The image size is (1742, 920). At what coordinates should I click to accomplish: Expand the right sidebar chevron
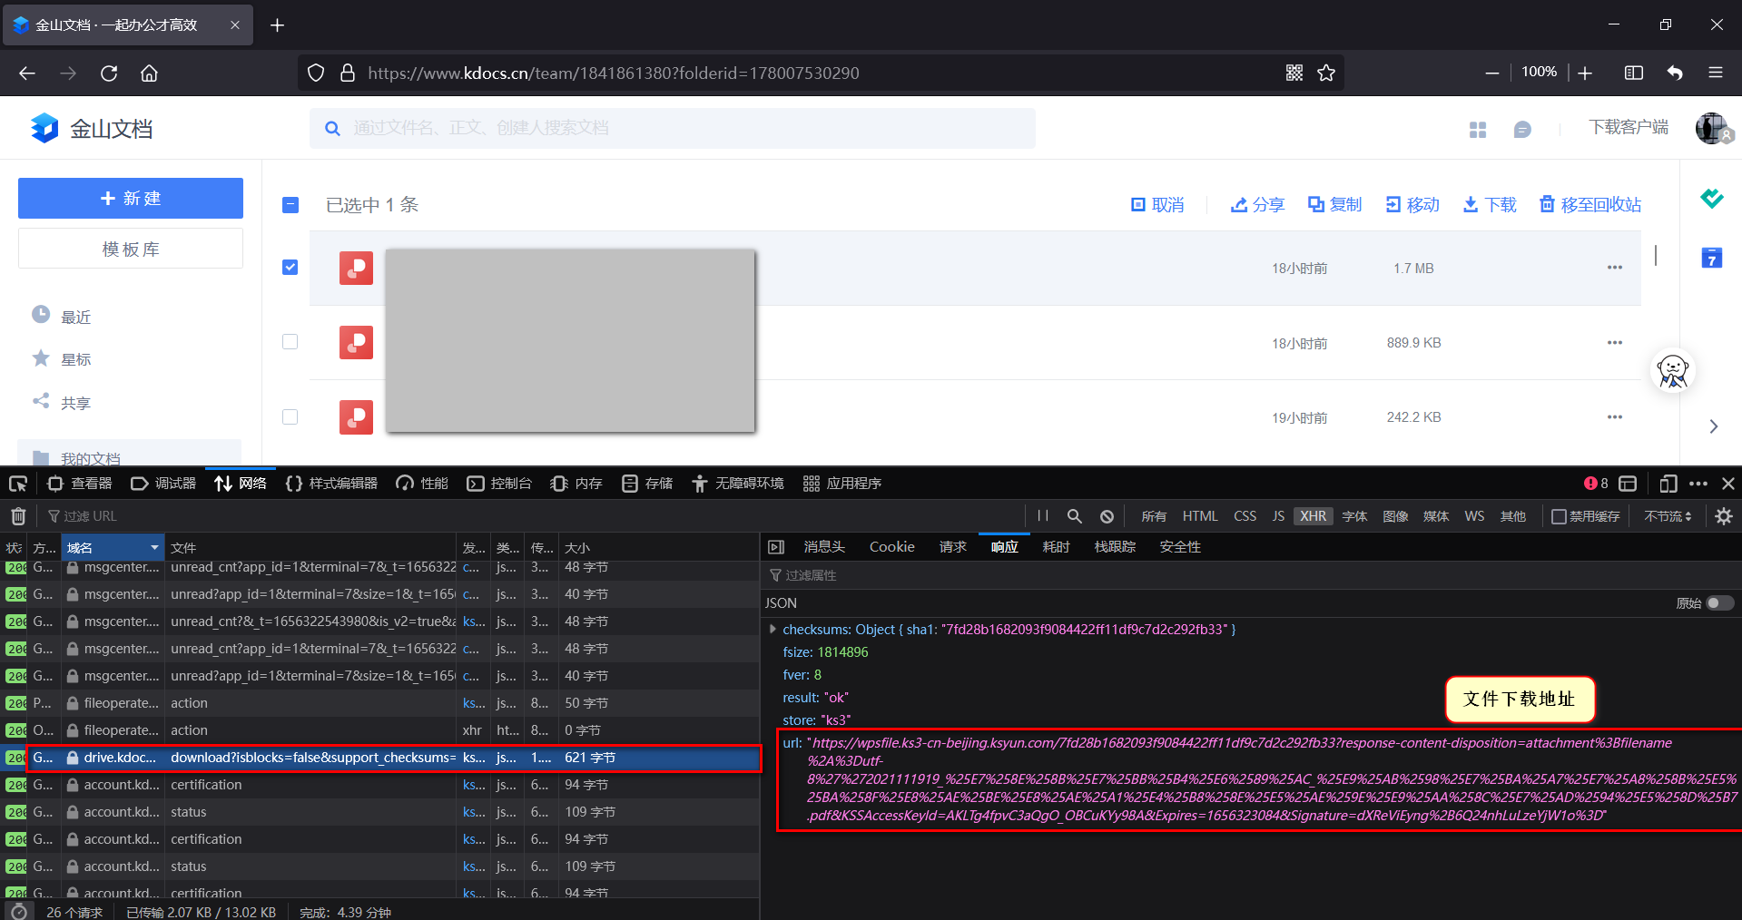pyautogui.click(x=1713, y=426)
